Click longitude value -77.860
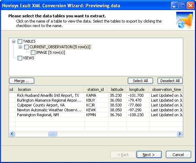 [x=138, y=105]
